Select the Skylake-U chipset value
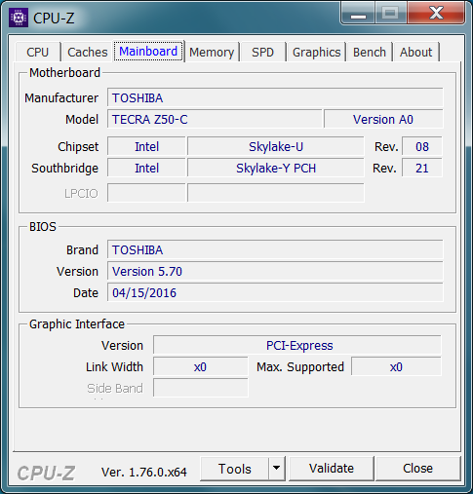 pos(276,146)
